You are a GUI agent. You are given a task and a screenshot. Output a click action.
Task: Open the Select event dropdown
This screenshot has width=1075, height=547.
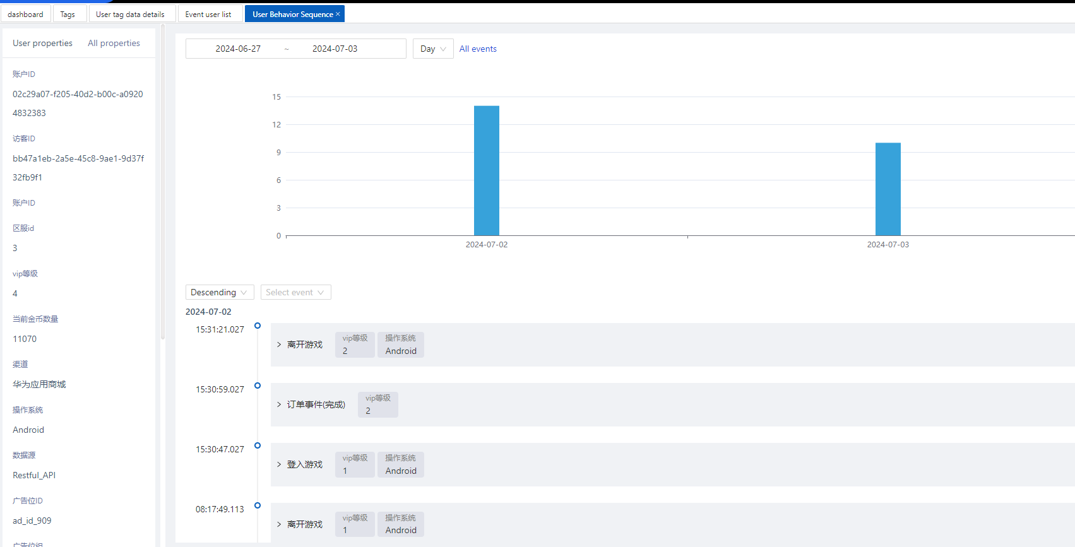(295, 292)
